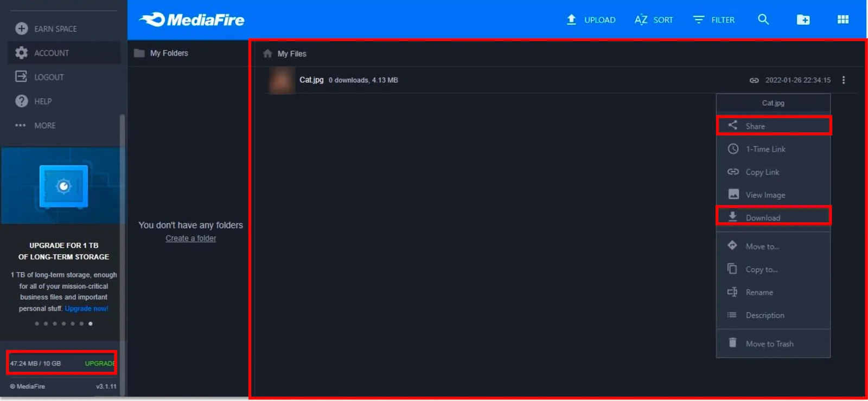The height and width of the screenshot is (401, 868).
Task: Open the Filter lines icon
Action: tap(699, 20)
